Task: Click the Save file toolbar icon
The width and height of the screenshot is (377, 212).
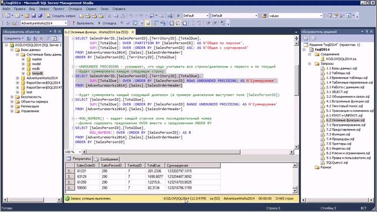Action: click(34, 16)
